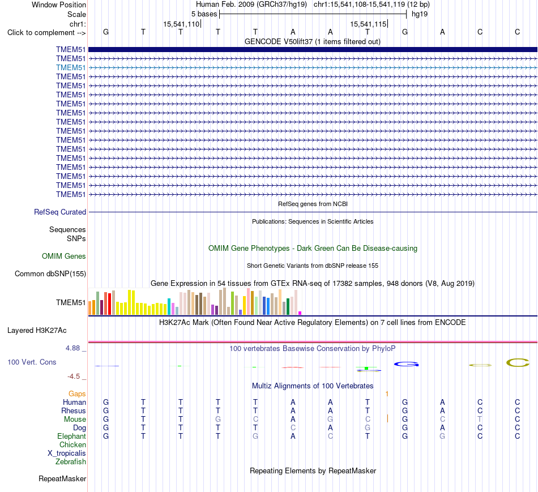Open Multiz Alignments of 100 Vertebrates title
Screen dimensions: 538x492
(x=313, y=386)
